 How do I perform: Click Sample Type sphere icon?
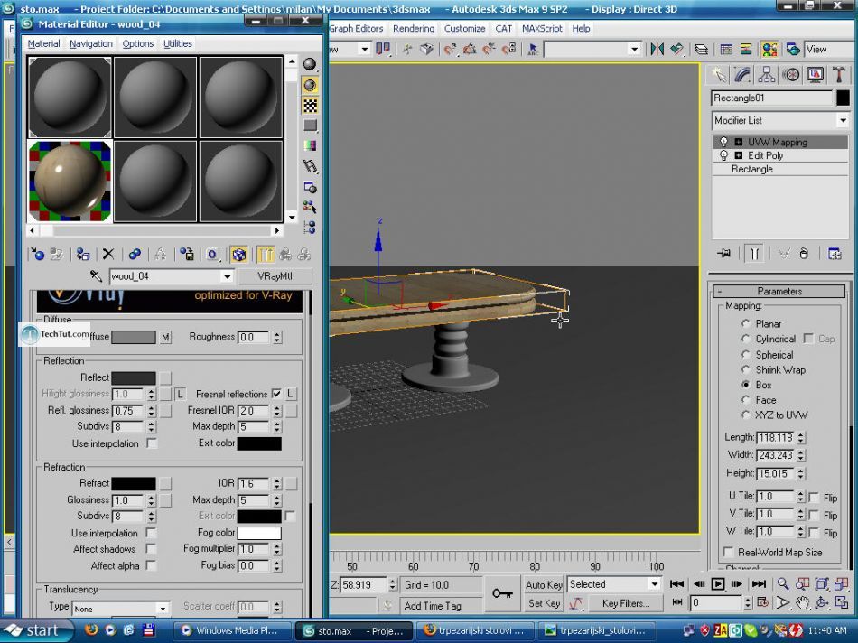click(310, 65)
